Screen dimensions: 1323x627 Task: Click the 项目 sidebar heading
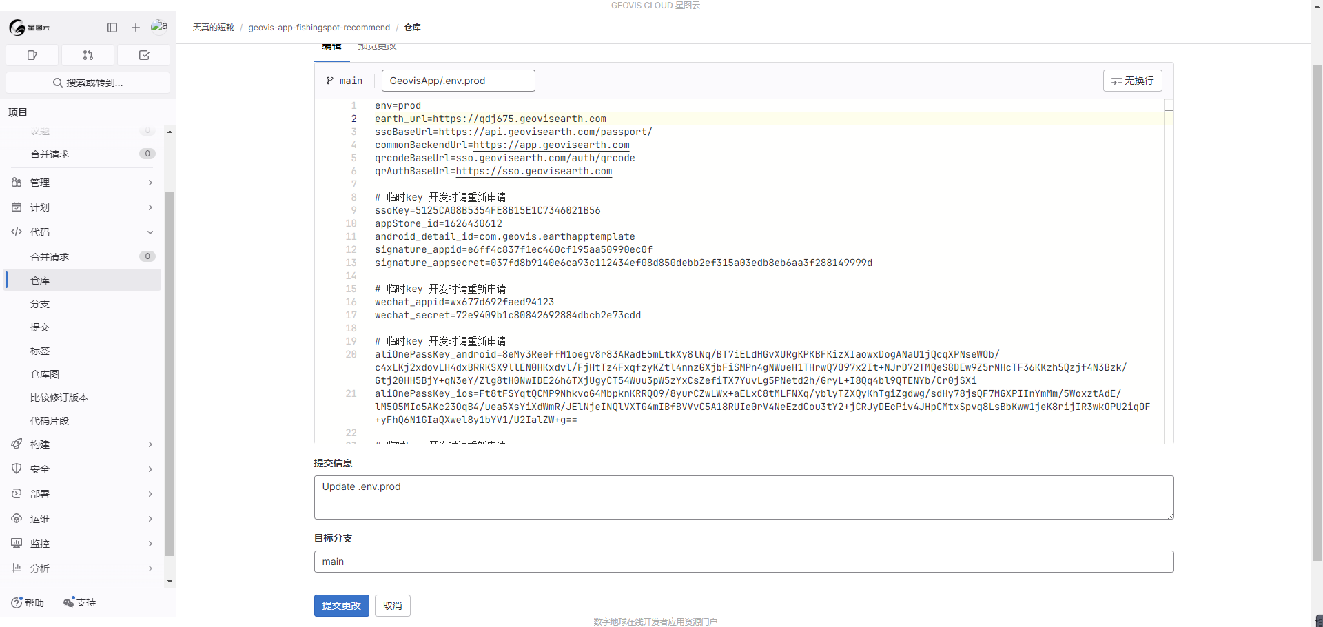click(18, 112)
